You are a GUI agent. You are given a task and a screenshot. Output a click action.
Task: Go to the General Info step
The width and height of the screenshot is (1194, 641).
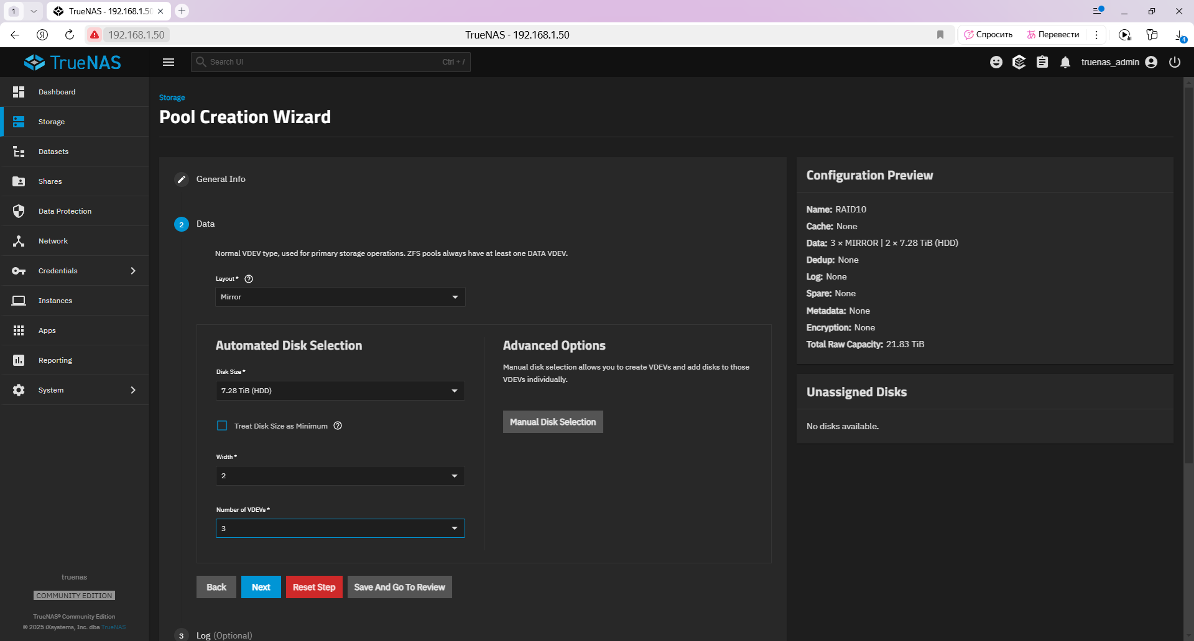click(x=221, y=179)
